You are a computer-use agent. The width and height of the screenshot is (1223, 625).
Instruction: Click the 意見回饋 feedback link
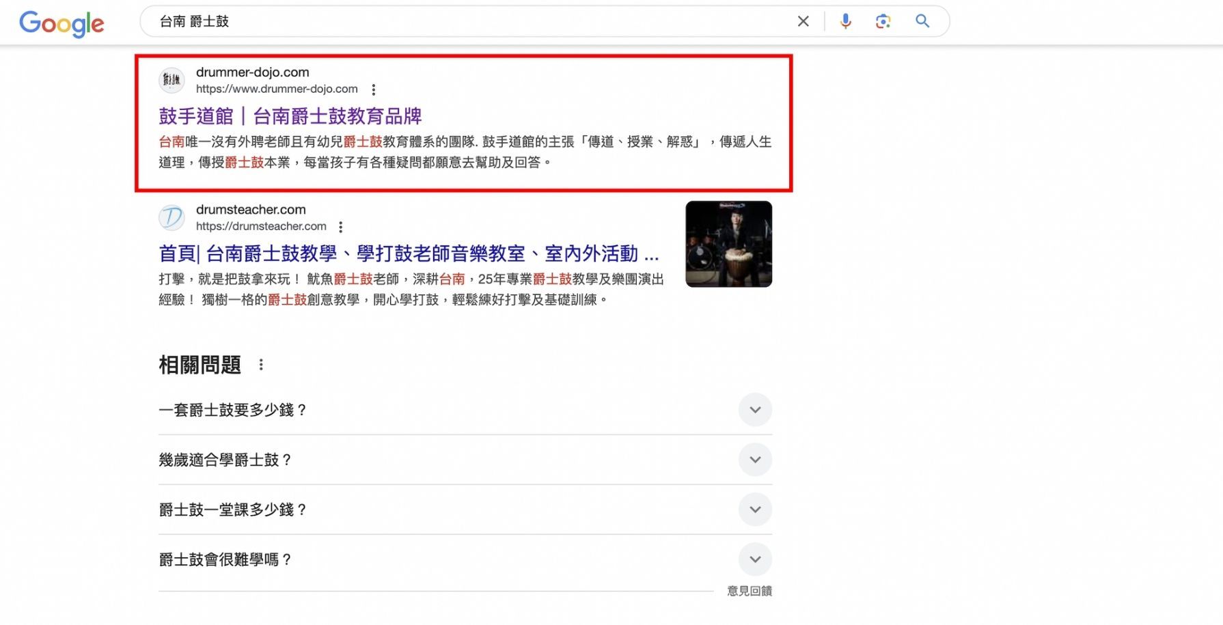coord(750,591)
